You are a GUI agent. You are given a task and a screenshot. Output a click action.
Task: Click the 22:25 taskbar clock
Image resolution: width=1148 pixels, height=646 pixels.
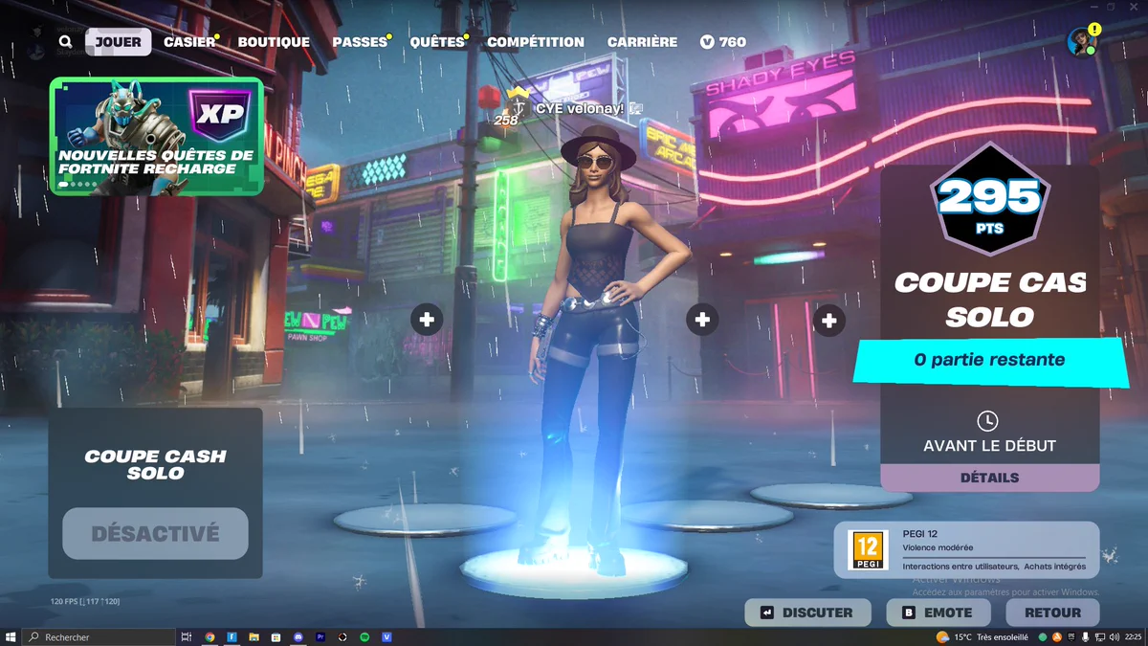1133,637
